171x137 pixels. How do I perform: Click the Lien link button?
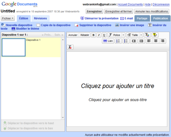[x=108, y=41]
